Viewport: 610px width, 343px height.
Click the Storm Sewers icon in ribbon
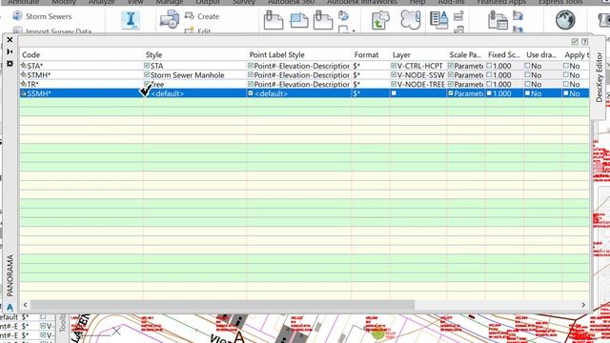pyautogui.click(x=17, y=16)
